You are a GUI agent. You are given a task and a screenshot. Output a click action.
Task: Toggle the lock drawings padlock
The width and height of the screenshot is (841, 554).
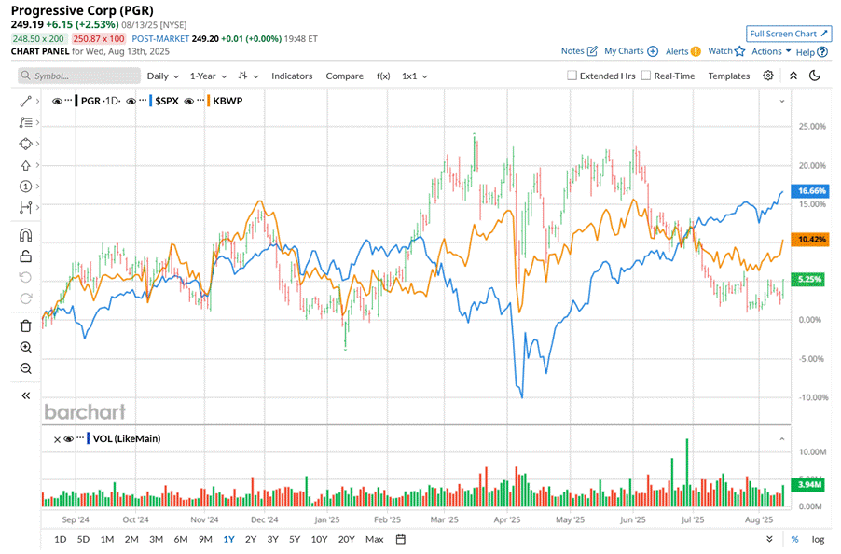pos(25,256)
